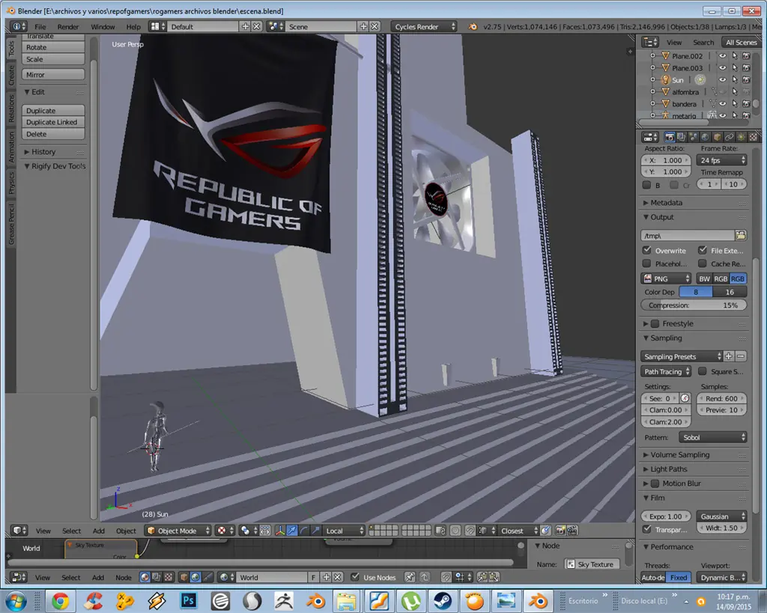Open the Object properties tab (cube icon)
Image resolution: width=767 pixels, height=613 pixels.
pyautogui.click(x=717, y=137)
